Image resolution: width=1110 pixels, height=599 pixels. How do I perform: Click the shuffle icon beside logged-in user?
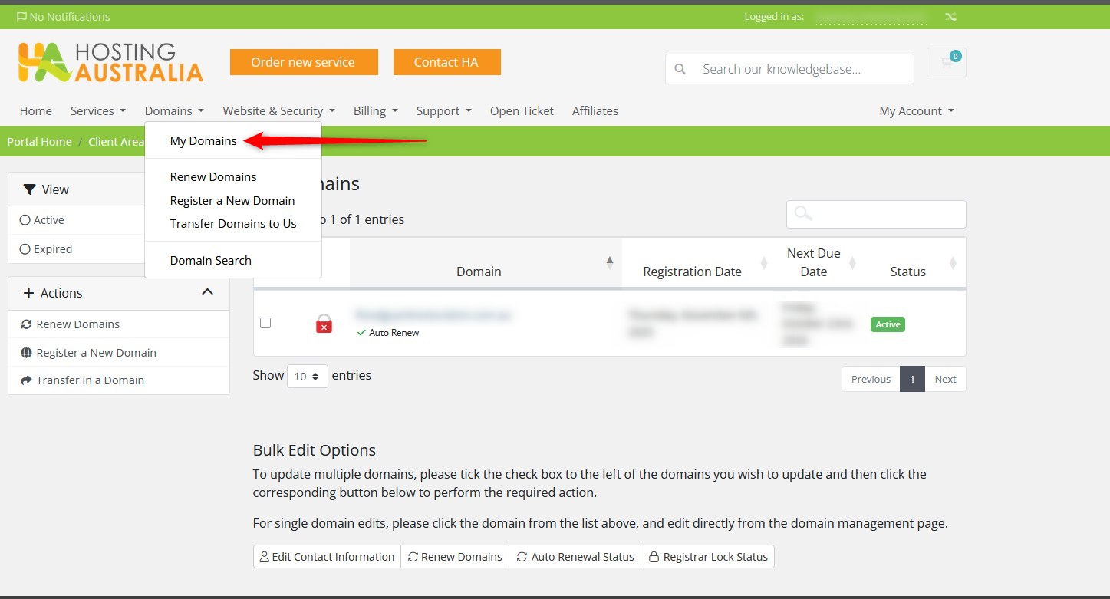tap(951, 17)
